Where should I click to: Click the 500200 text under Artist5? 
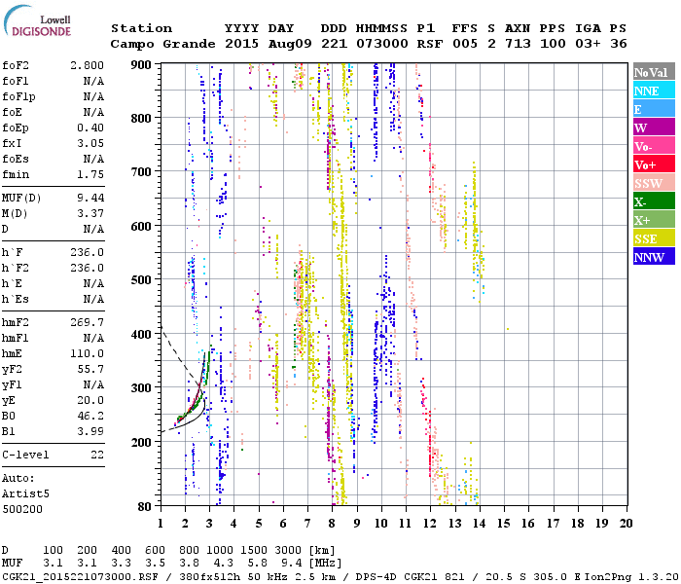pyautogui.click(x=22, y=509)
